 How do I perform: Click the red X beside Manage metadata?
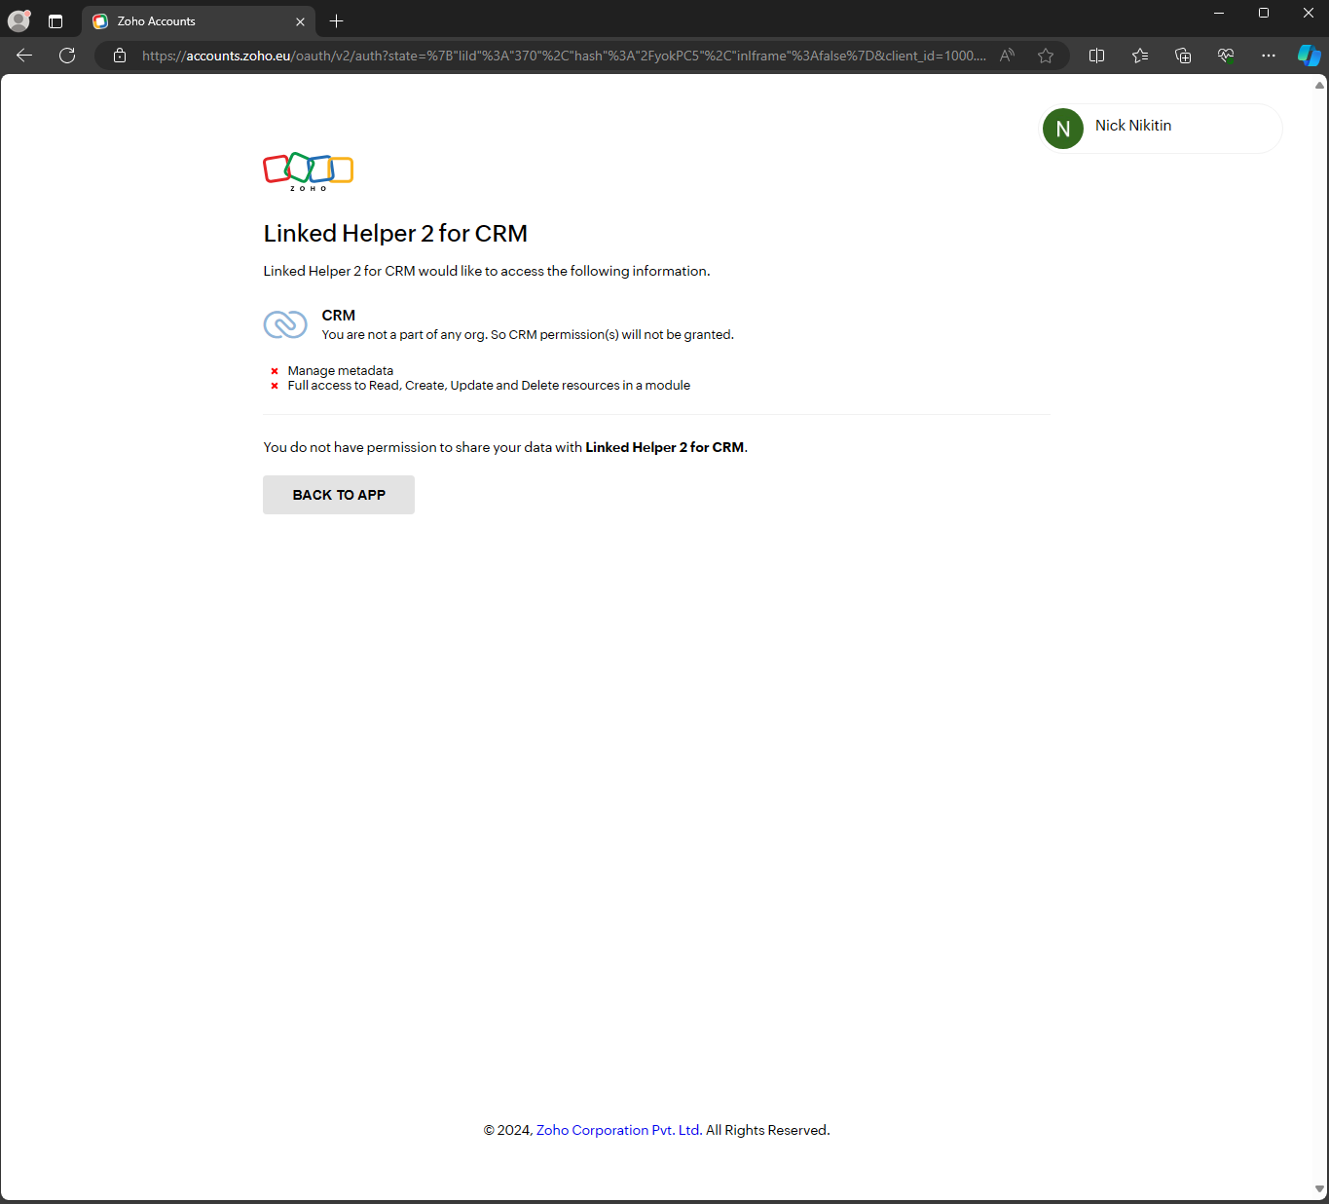click(x=275, y=371)
